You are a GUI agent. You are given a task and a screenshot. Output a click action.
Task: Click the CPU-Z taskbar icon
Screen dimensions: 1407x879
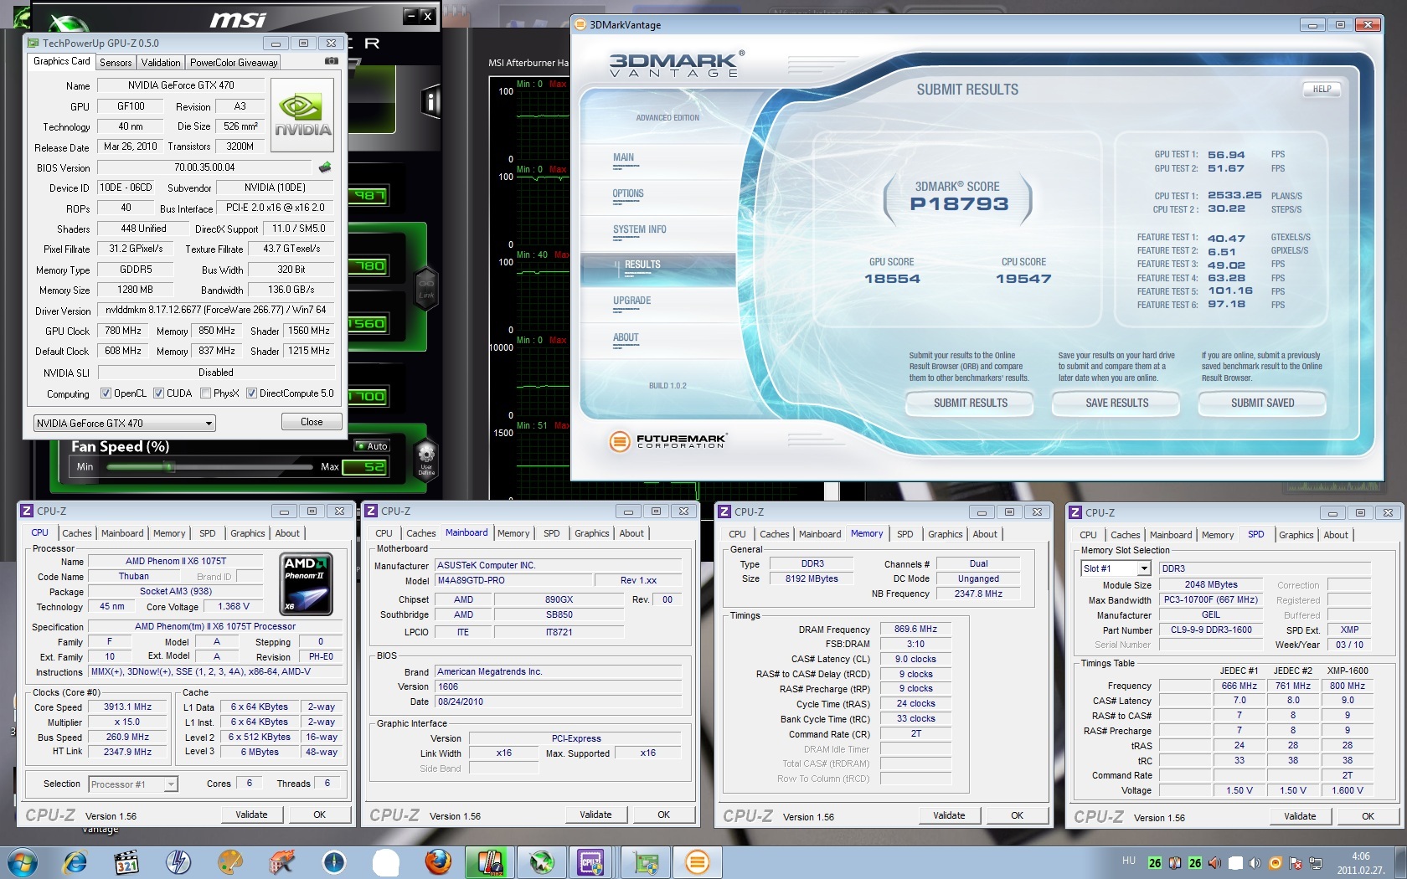tap(590, 861)
